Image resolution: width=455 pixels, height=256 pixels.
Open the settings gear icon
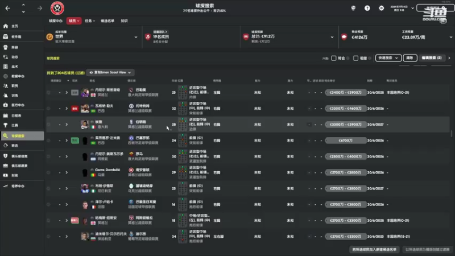(381, 8)
